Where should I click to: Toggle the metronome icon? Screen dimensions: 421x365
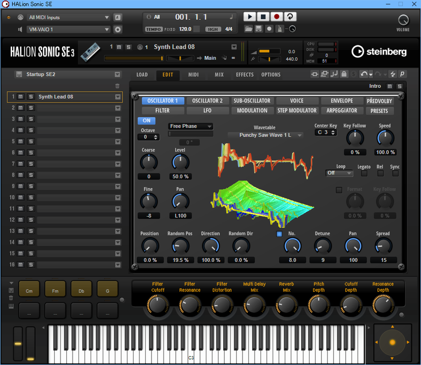279,29
